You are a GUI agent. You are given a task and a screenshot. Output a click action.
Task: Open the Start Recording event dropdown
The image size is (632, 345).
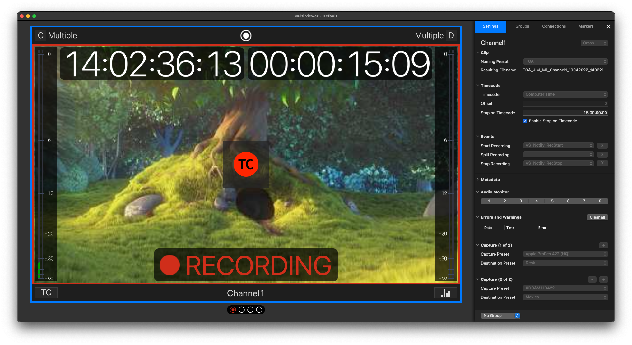click(x=558, y=145)
